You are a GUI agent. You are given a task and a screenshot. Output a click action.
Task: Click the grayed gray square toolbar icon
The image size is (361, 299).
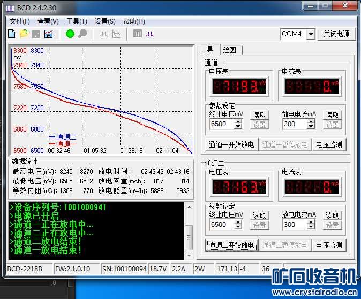click(x=36, y=34)
